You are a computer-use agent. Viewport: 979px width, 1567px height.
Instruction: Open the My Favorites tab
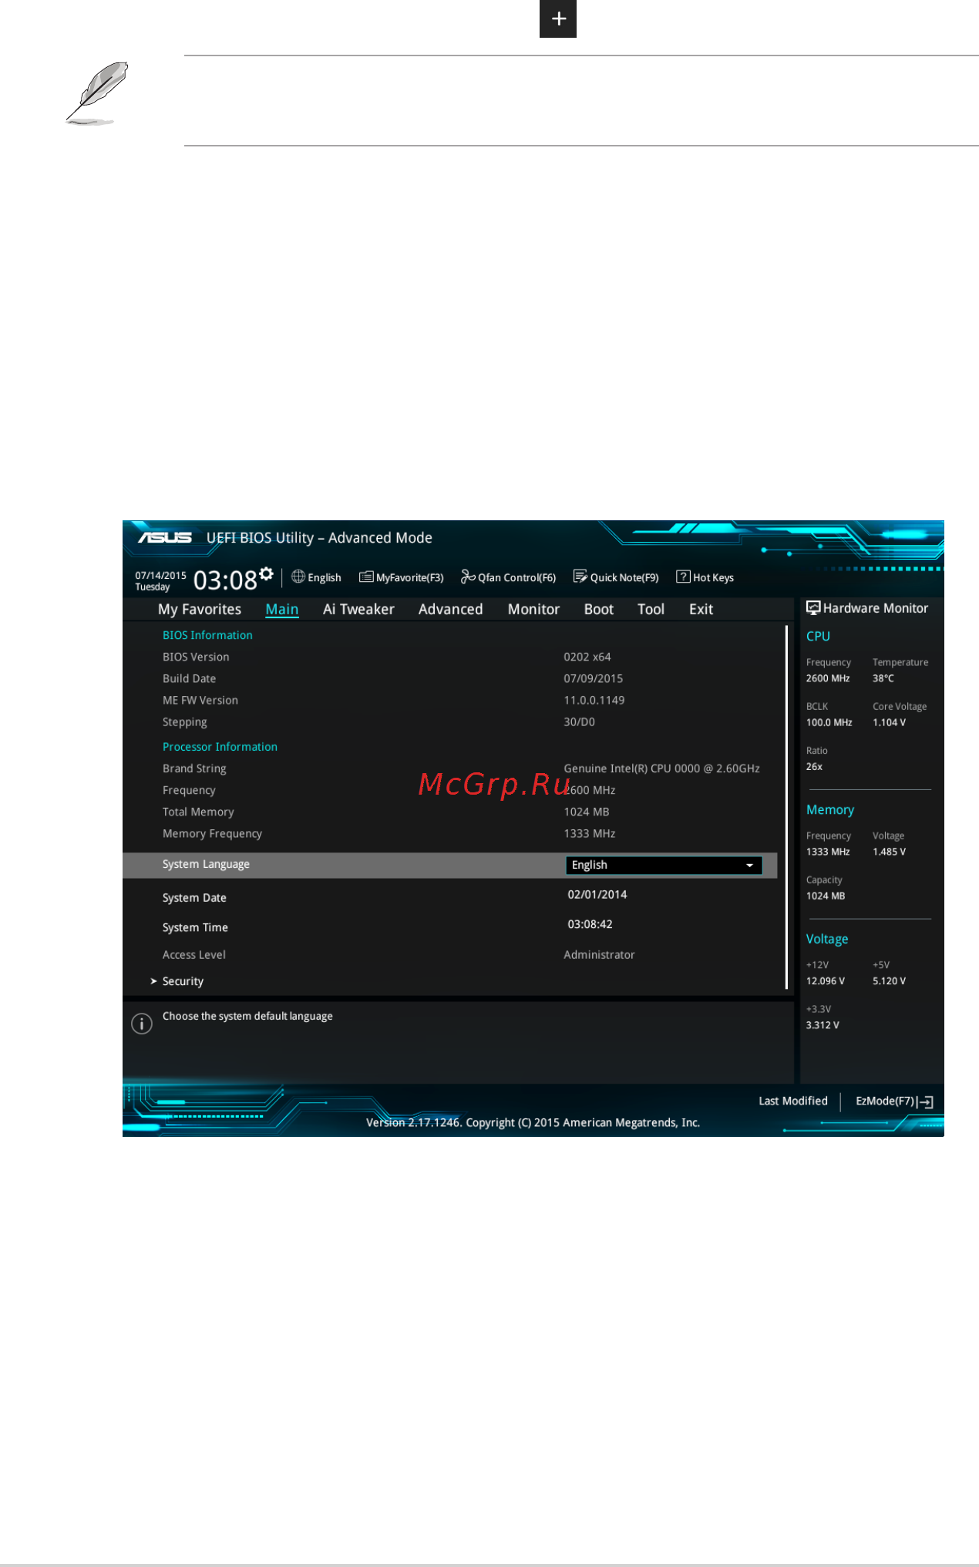(x=200, y=609)
